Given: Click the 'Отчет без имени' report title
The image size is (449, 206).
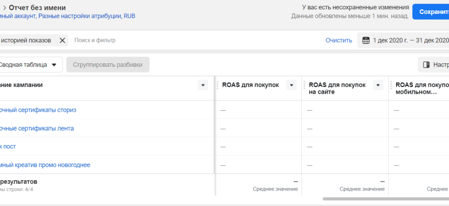Looking at the screenshot, I should point(37,8).
